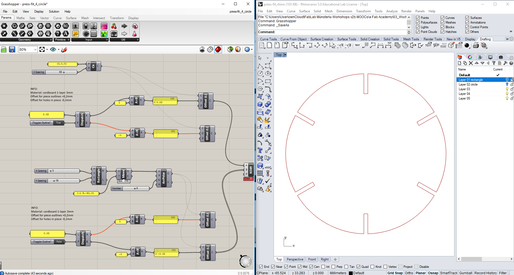Click the print icon in Drafting toolbar
514x275 pixels.
point(476,46)
